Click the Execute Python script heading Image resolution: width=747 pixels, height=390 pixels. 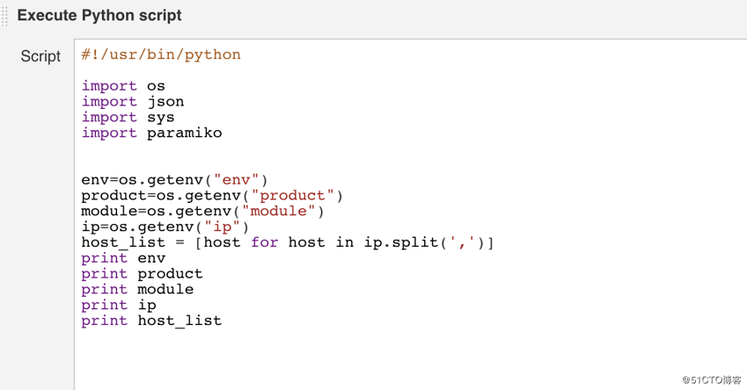coord(99,15)
